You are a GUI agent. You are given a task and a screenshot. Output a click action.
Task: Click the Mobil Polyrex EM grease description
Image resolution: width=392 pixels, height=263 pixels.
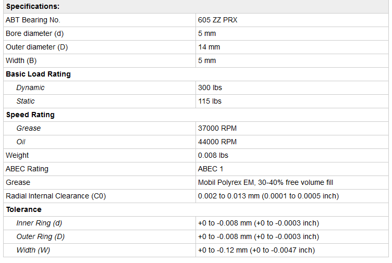(265, 183)
